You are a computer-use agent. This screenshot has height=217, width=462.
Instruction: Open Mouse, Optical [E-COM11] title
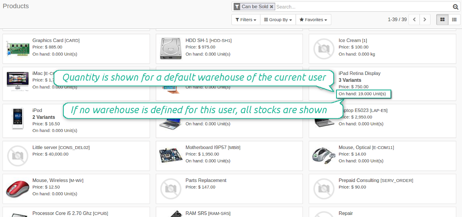pos(366,147)
